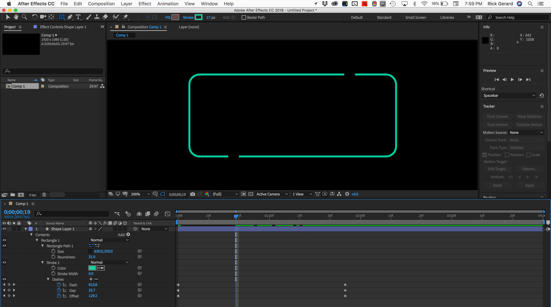
Task: Choose the Hand tool
Action: (16, 17)
